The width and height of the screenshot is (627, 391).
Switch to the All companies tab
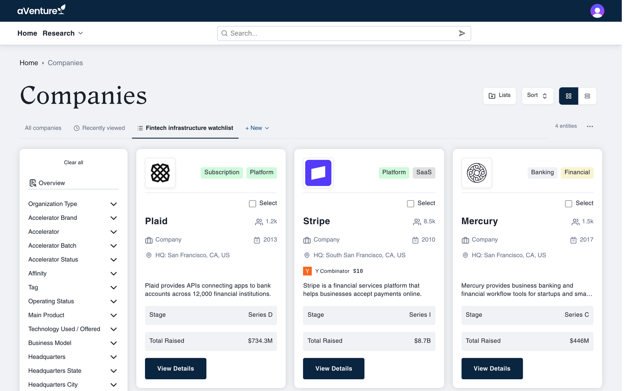(43, 128)
